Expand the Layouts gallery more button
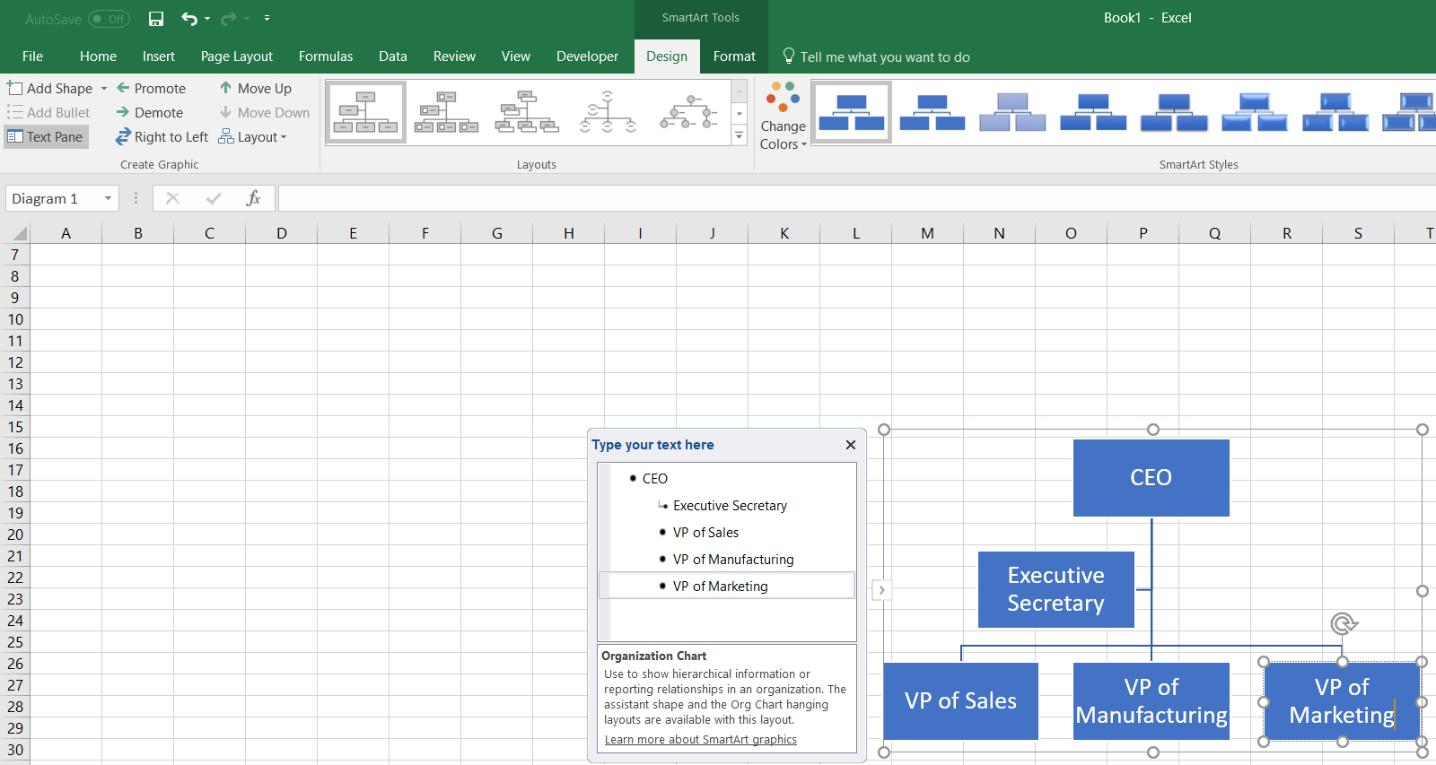 coord(740,136)
